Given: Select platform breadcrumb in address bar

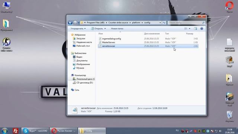Looking at the screenshot, I should pos(136,23).
